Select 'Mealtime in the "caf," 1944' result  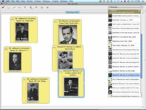coord(124,41)
